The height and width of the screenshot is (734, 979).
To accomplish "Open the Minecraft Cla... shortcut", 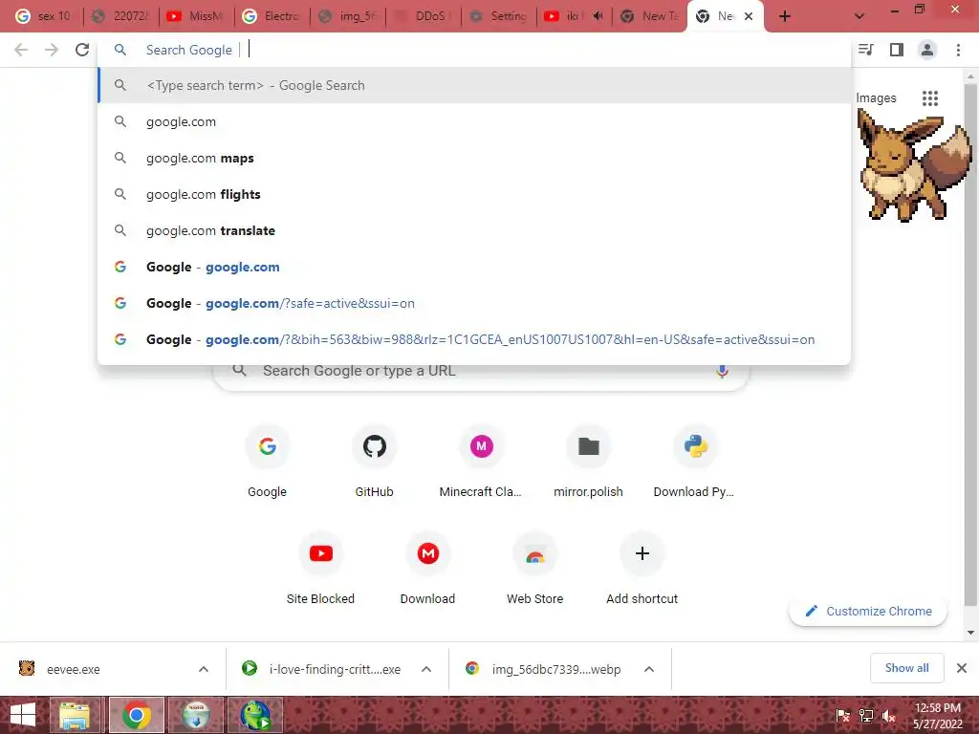I will [x=481, y=462].
